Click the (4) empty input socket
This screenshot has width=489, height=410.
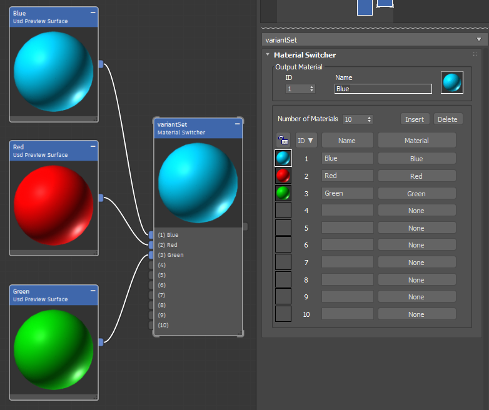pos(151,265)
